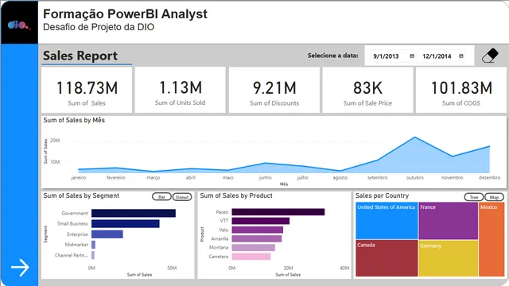This screenshot has height=286, width=509.
Task: Open the end date calendar icon
Action: click(x=461, y=56)
